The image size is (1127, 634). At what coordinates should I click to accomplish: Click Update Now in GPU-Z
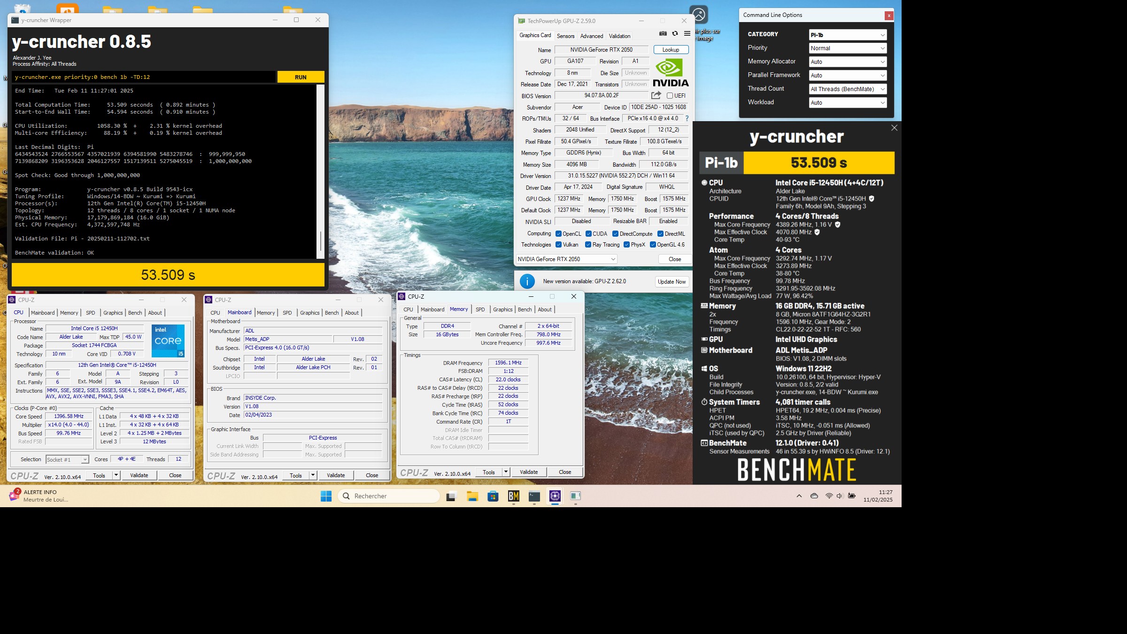[x=672, y=282]
